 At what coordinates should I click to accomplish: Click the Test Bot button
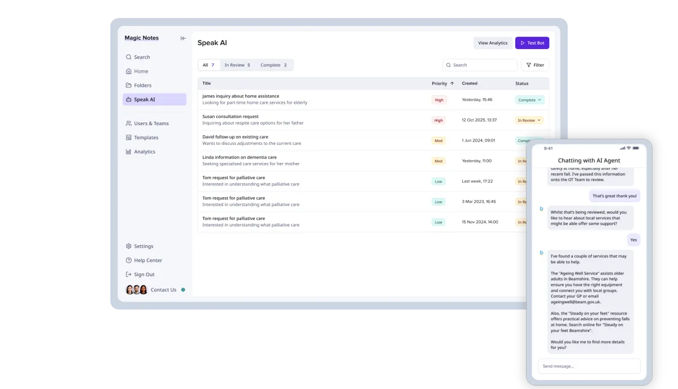532,43
